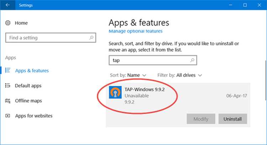The image size is (267, 145).
Task: Select the TAP-Windows 9.9.2 entry name
Action: pyautogui.click(x=145, y=90)
